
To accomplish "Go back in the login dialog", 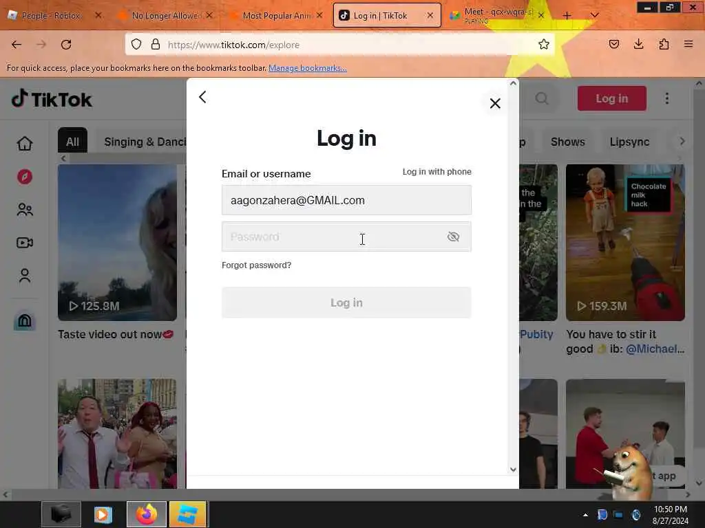I will (x=202, y=97).
